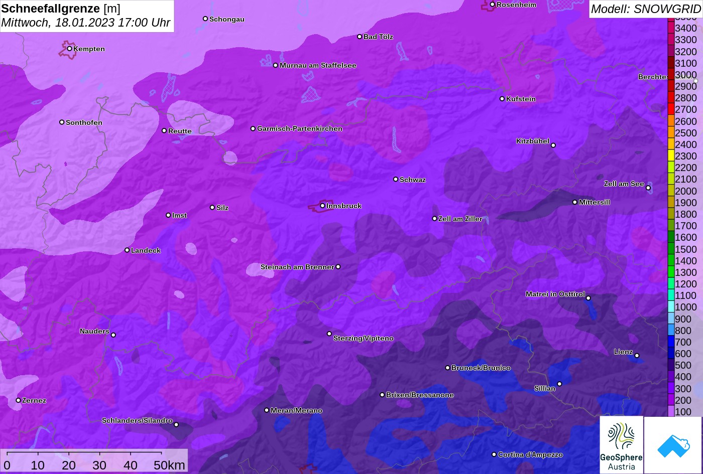Click the Nauders marker dot
This screenshot has height=474, width=703.
tap(113, 335)
